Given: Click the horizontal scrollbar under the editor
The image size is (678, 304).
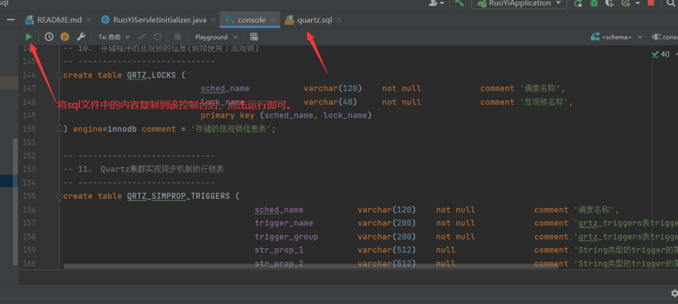Looking at the screenshot, I should (x=311, y=266).
